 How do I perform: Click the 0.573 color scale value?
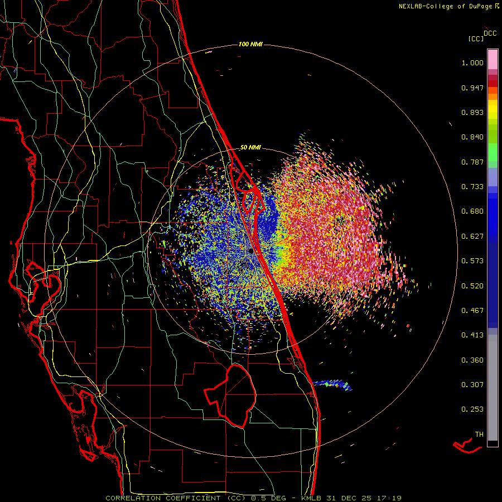pos(472,261)
